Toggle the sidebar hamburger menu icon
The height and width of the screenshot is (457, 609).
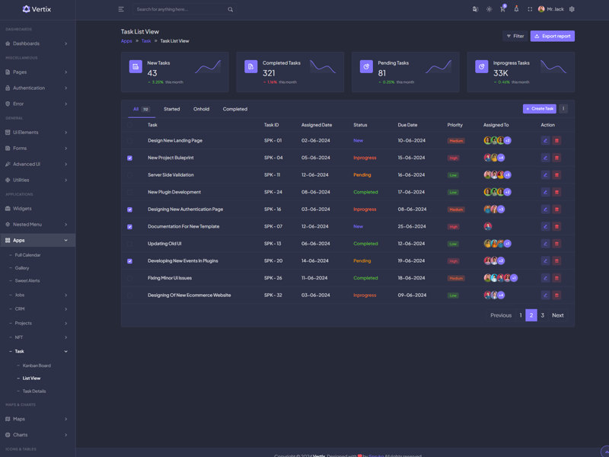click(x=121, y=9)
